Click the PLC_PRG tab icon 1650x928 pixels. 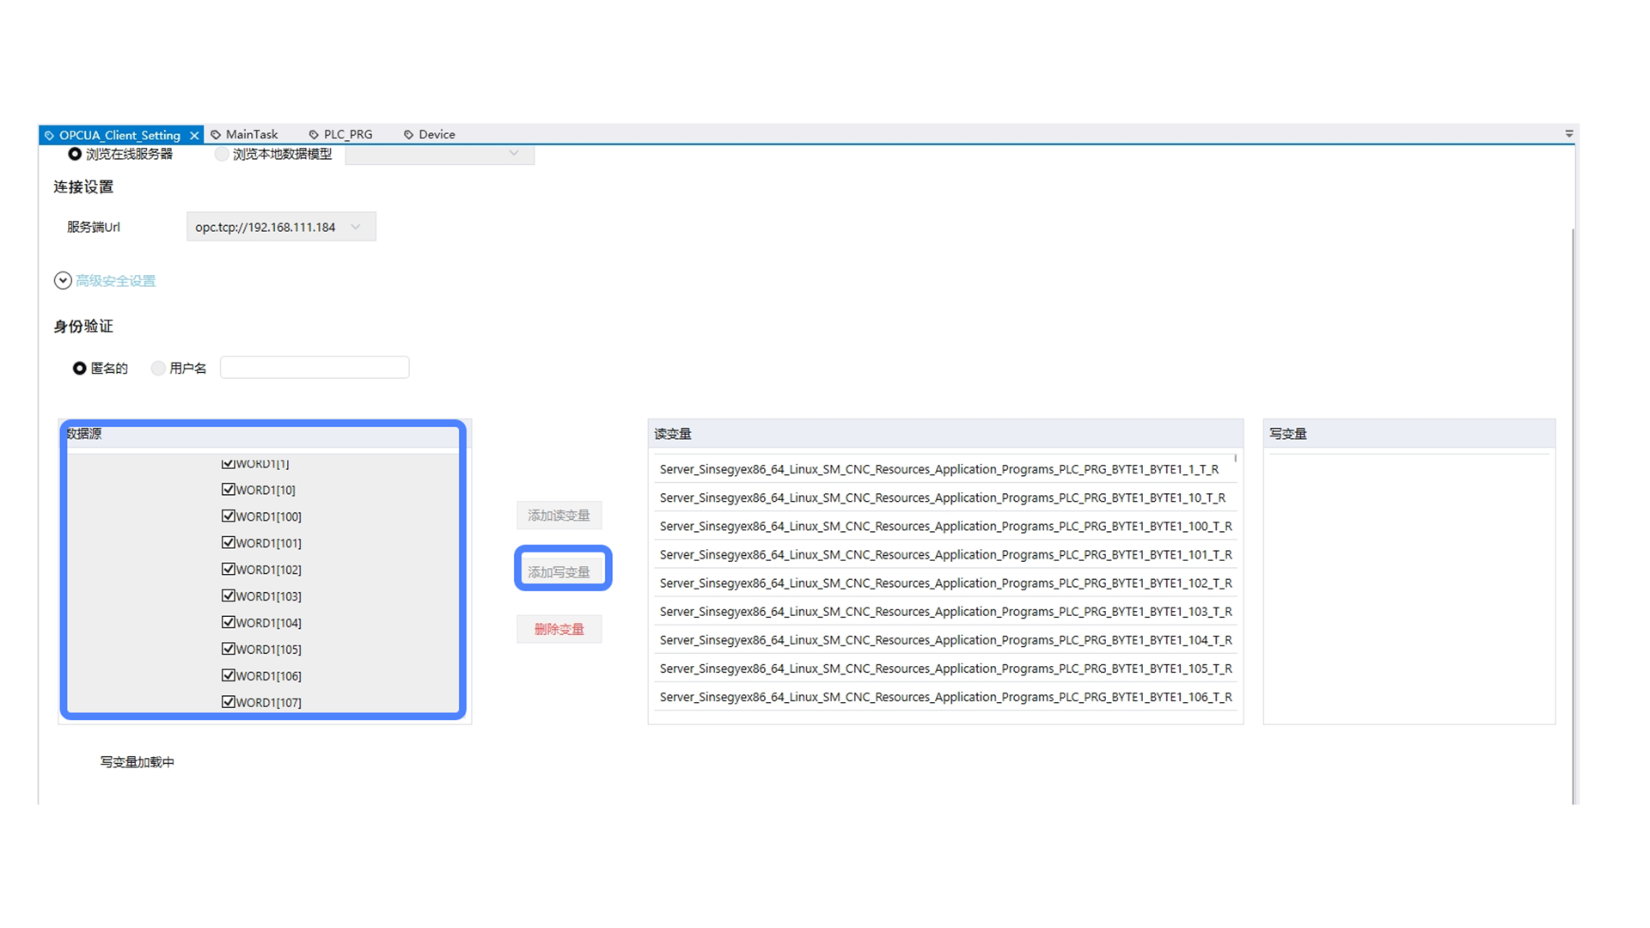tap(314, 135)
